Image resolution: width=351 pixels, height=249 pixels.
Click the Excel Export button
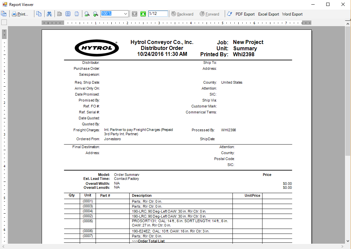tap(268, 14)
